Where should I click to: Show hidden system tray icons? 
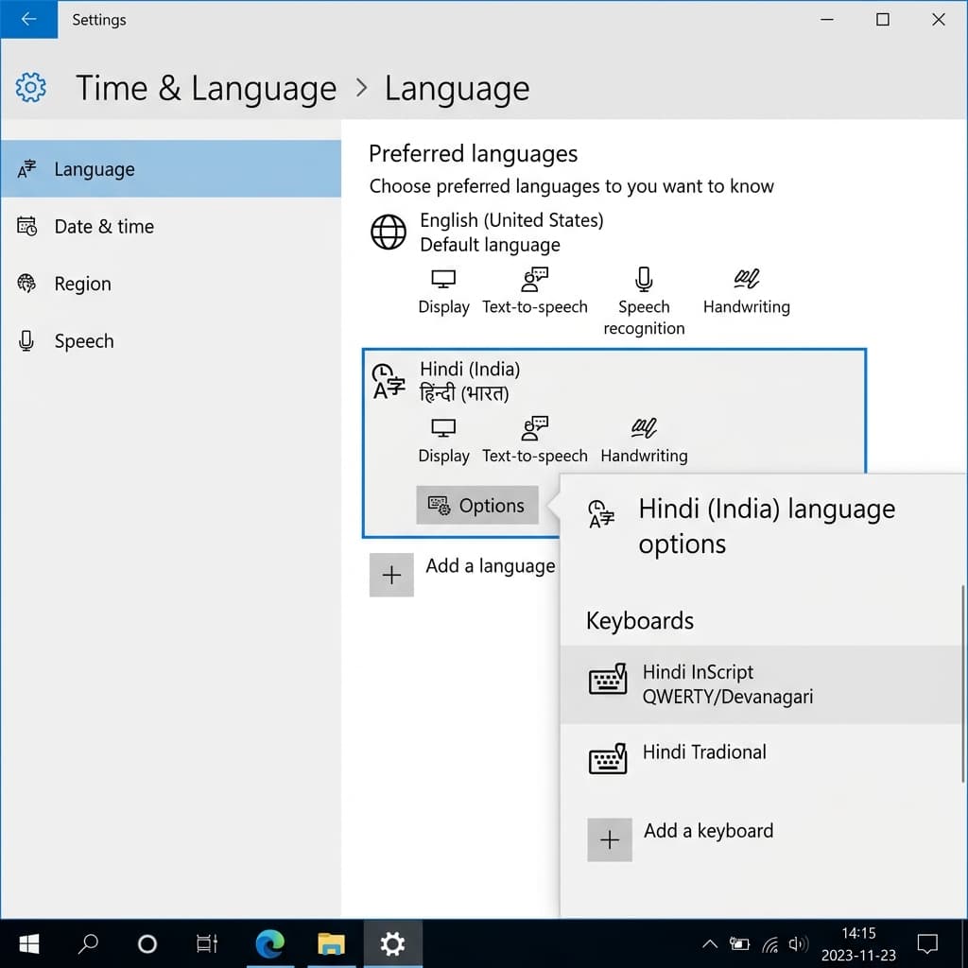tap(710, 943)
